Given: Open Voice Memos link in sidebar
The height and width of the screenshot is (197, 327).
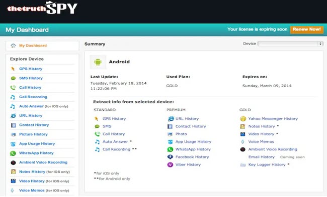Looking at the screenshot, I should [x=32, y=190].
